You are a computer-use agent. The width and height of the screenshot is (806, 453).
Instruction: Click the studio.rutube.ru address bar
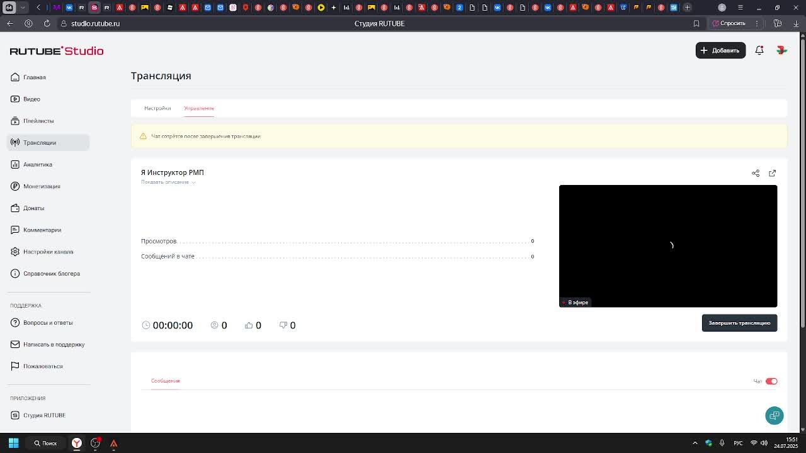click(x=95, y=23)
